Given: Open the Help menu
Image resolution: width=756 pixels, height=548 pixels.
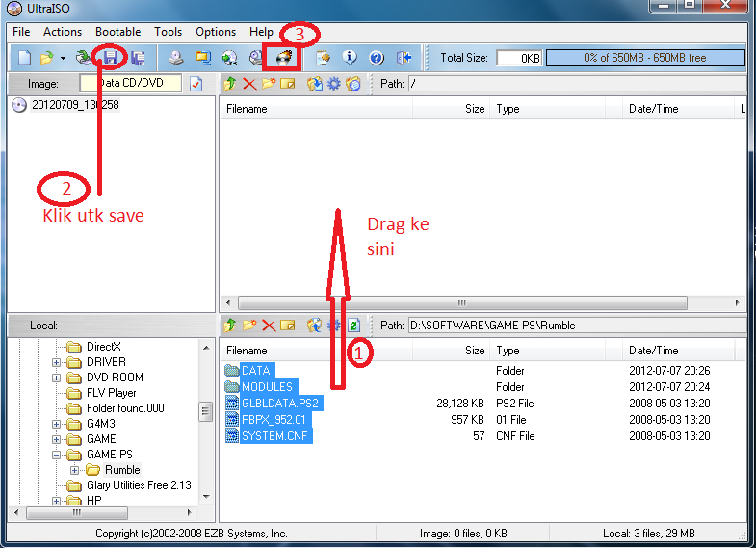Looking at the screenshot, I should coord(261,32).
